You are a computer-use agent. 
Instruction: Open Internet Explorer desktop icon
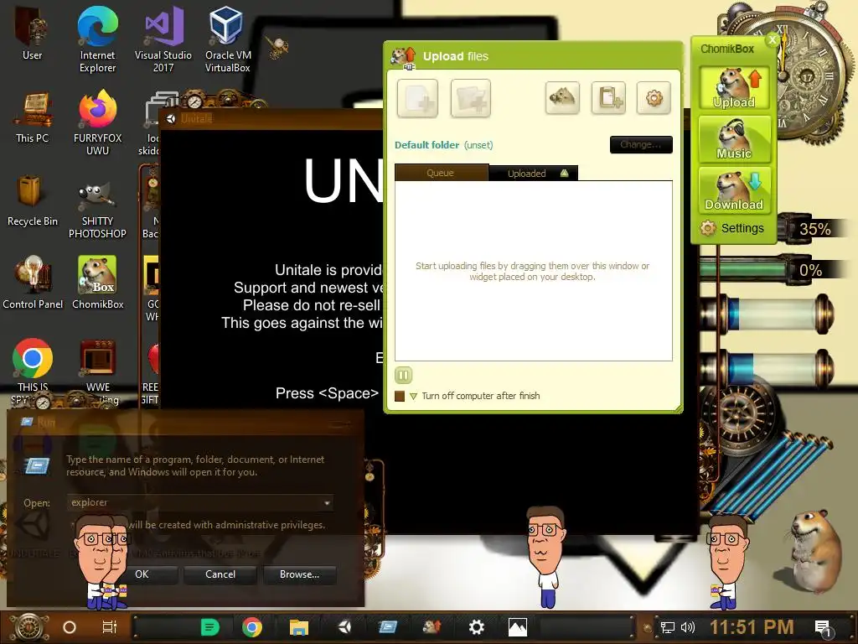[x=97, y=39]
